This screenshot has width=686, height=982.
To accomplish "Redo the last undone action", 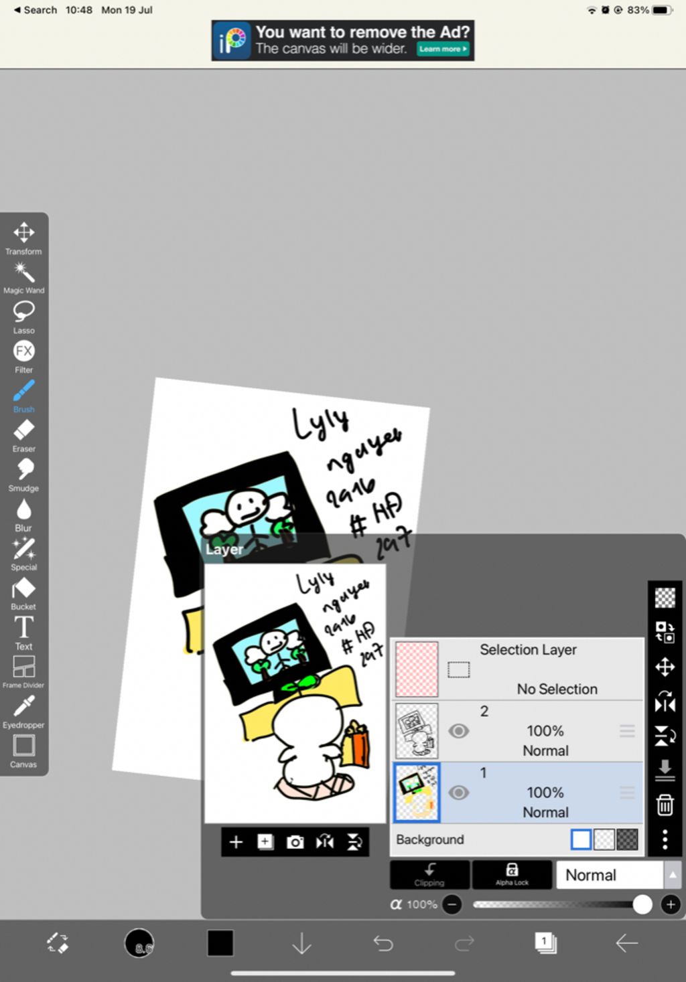I will point(464,943).
